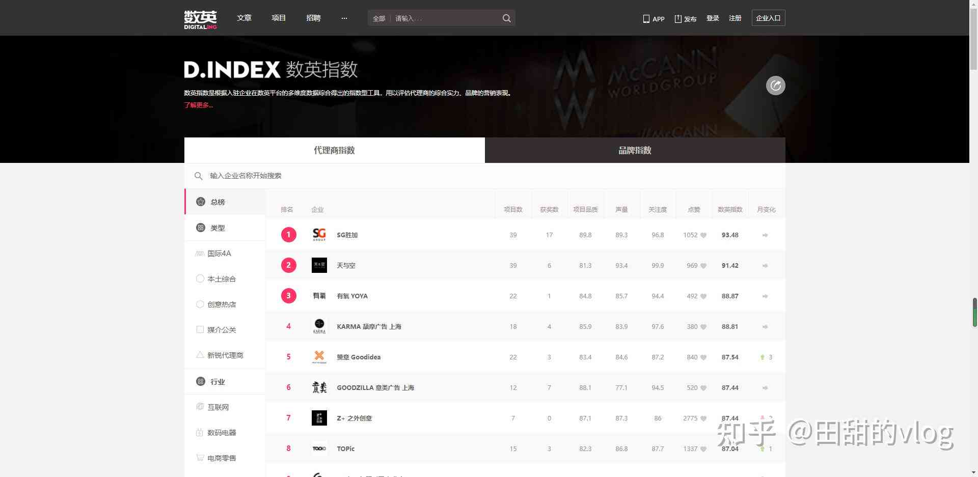Open the 天与空 company name
Screen dimensions: 978x477
(346, 265)
